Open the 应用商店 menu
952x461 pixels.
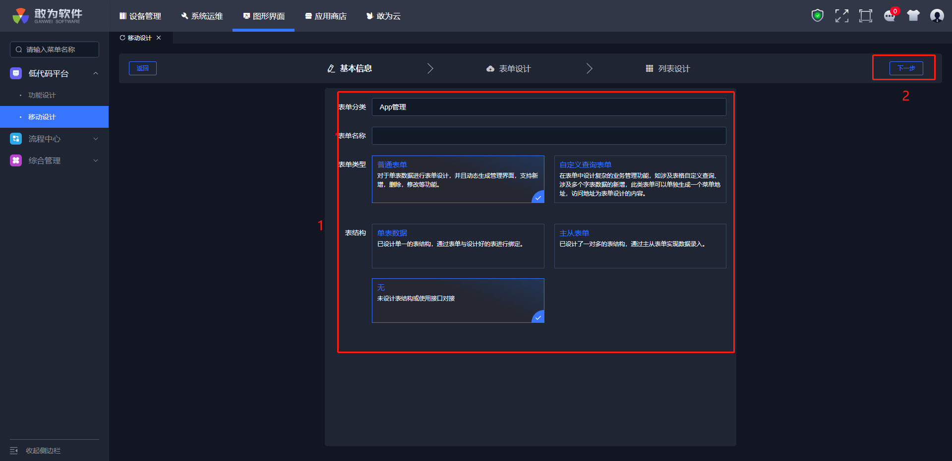326,16
